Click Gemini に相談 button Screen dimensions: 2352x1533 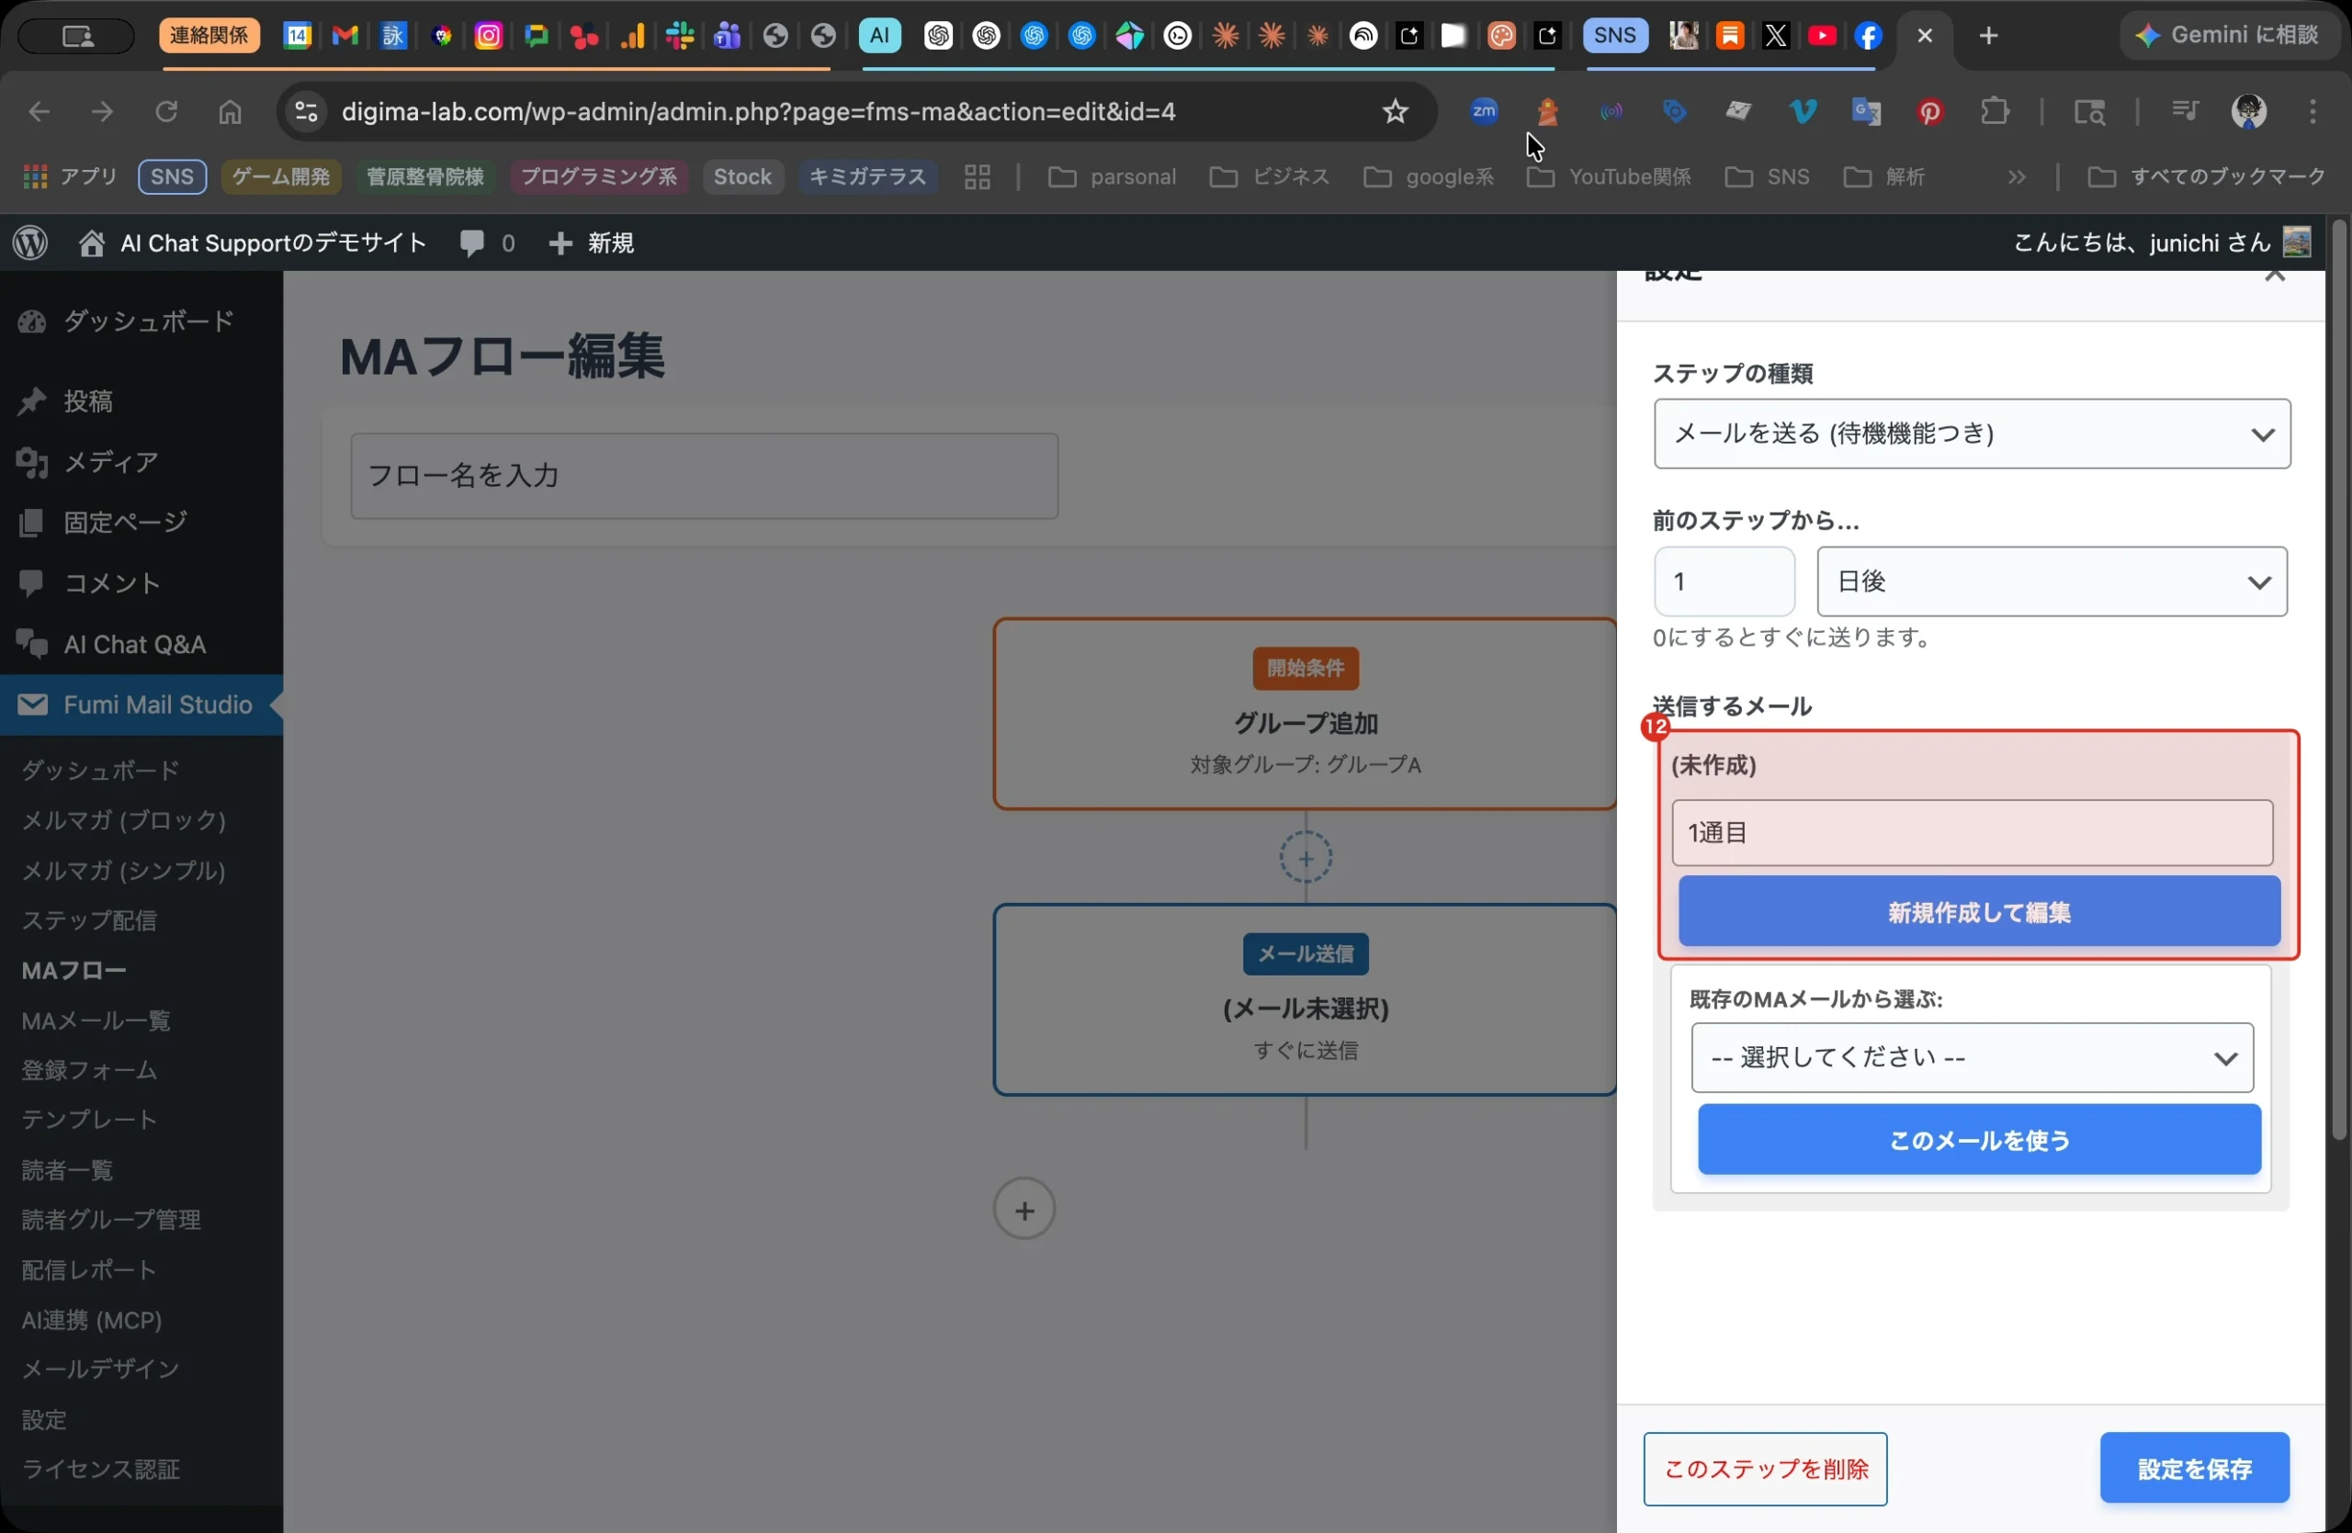2229,36
